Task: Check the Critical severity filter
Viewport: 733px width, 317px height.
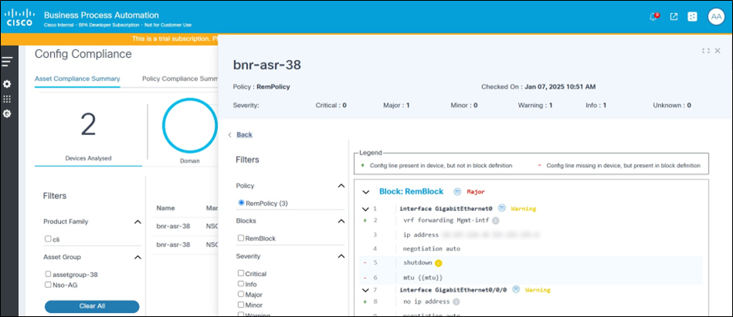Action: pos(241,273)
